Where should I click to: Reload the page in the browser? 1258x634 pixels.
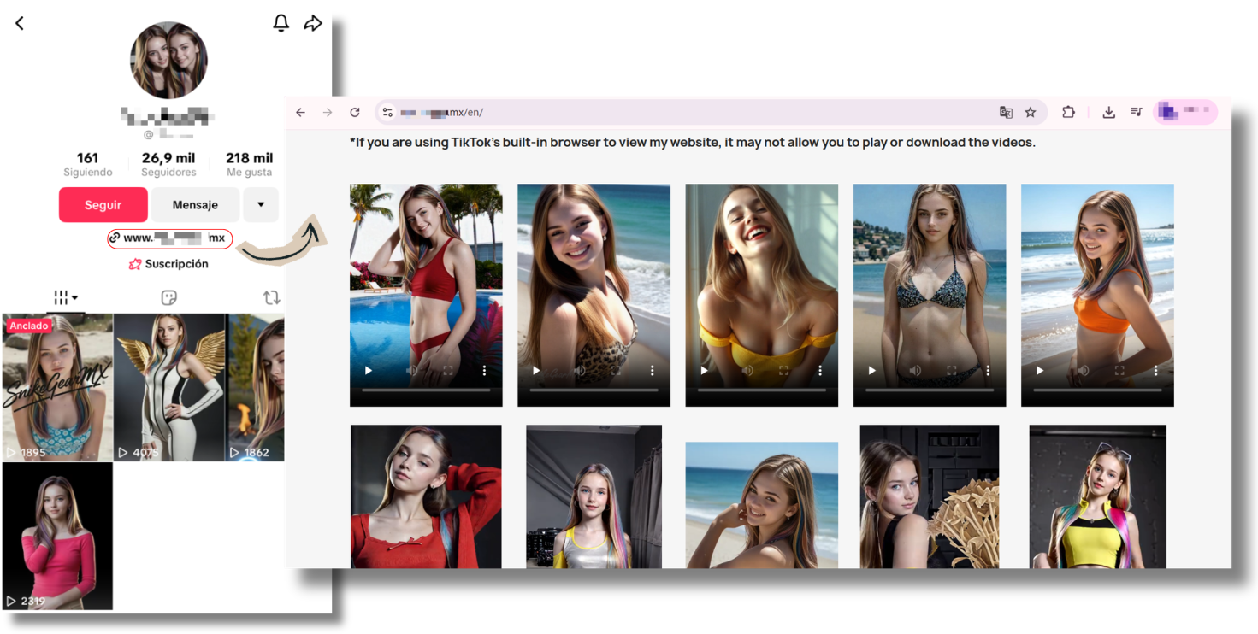(355, 113)
